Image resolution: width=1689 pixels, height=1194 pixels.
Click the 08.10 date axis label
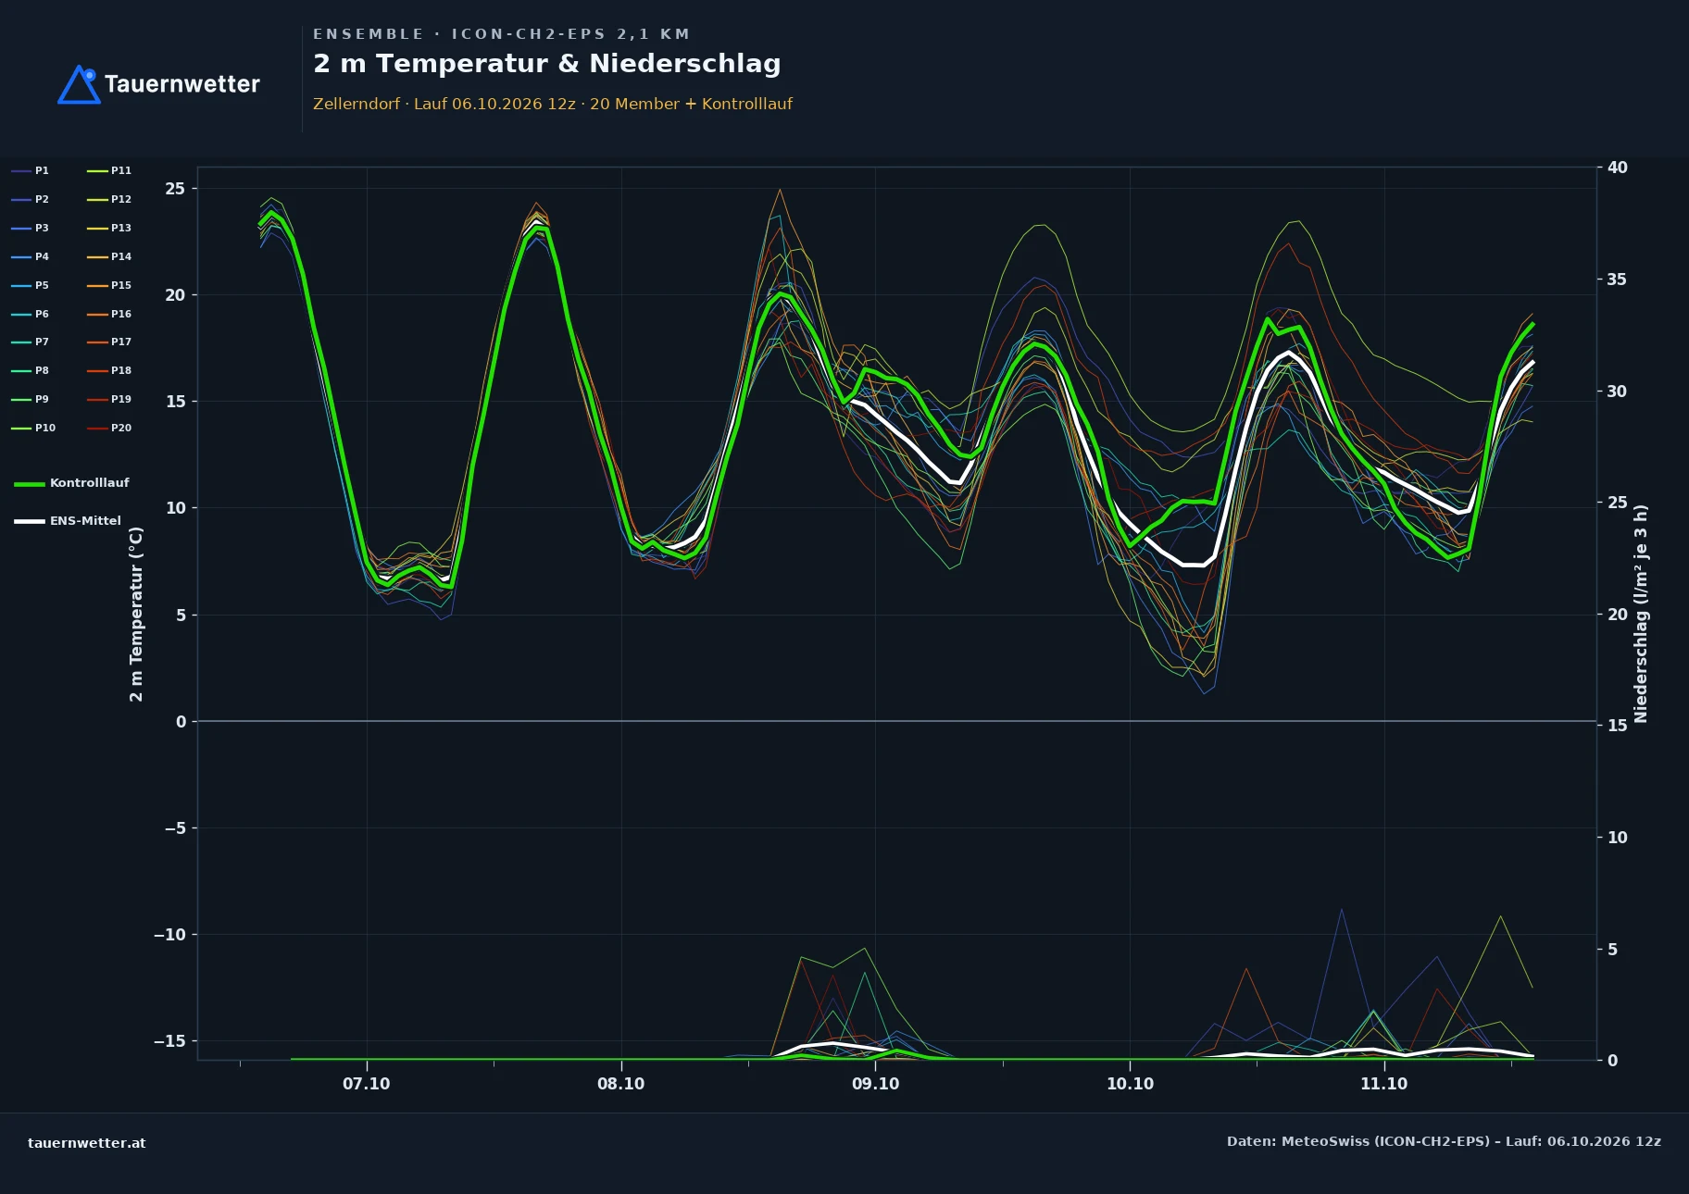[x=621, y=1084]
